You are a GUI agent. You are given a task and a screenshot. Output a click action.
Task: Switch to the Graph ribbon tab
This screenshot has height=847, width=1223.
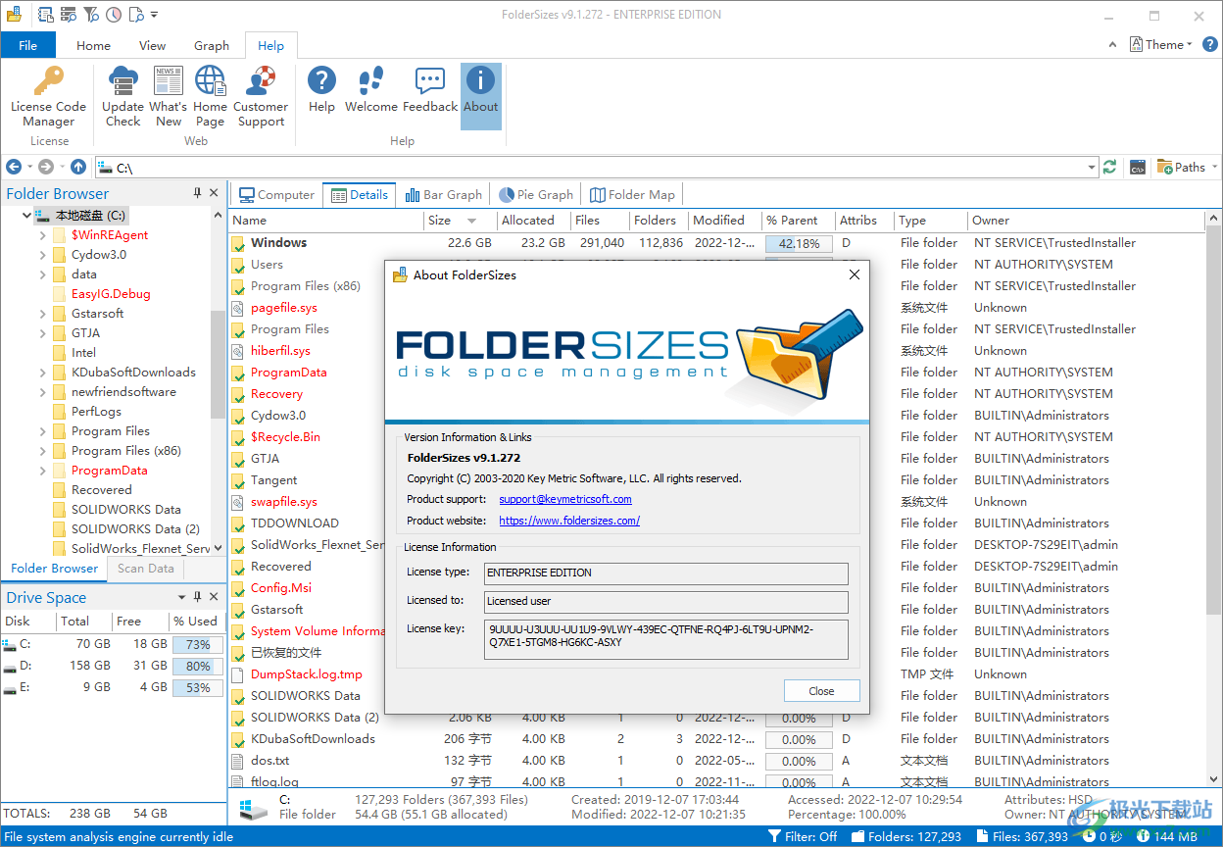tap(212, 45)
